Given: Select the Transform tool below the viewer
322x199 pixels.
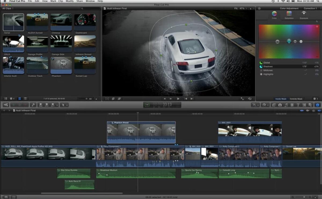Looking at the screenshot, I should 107,99.
